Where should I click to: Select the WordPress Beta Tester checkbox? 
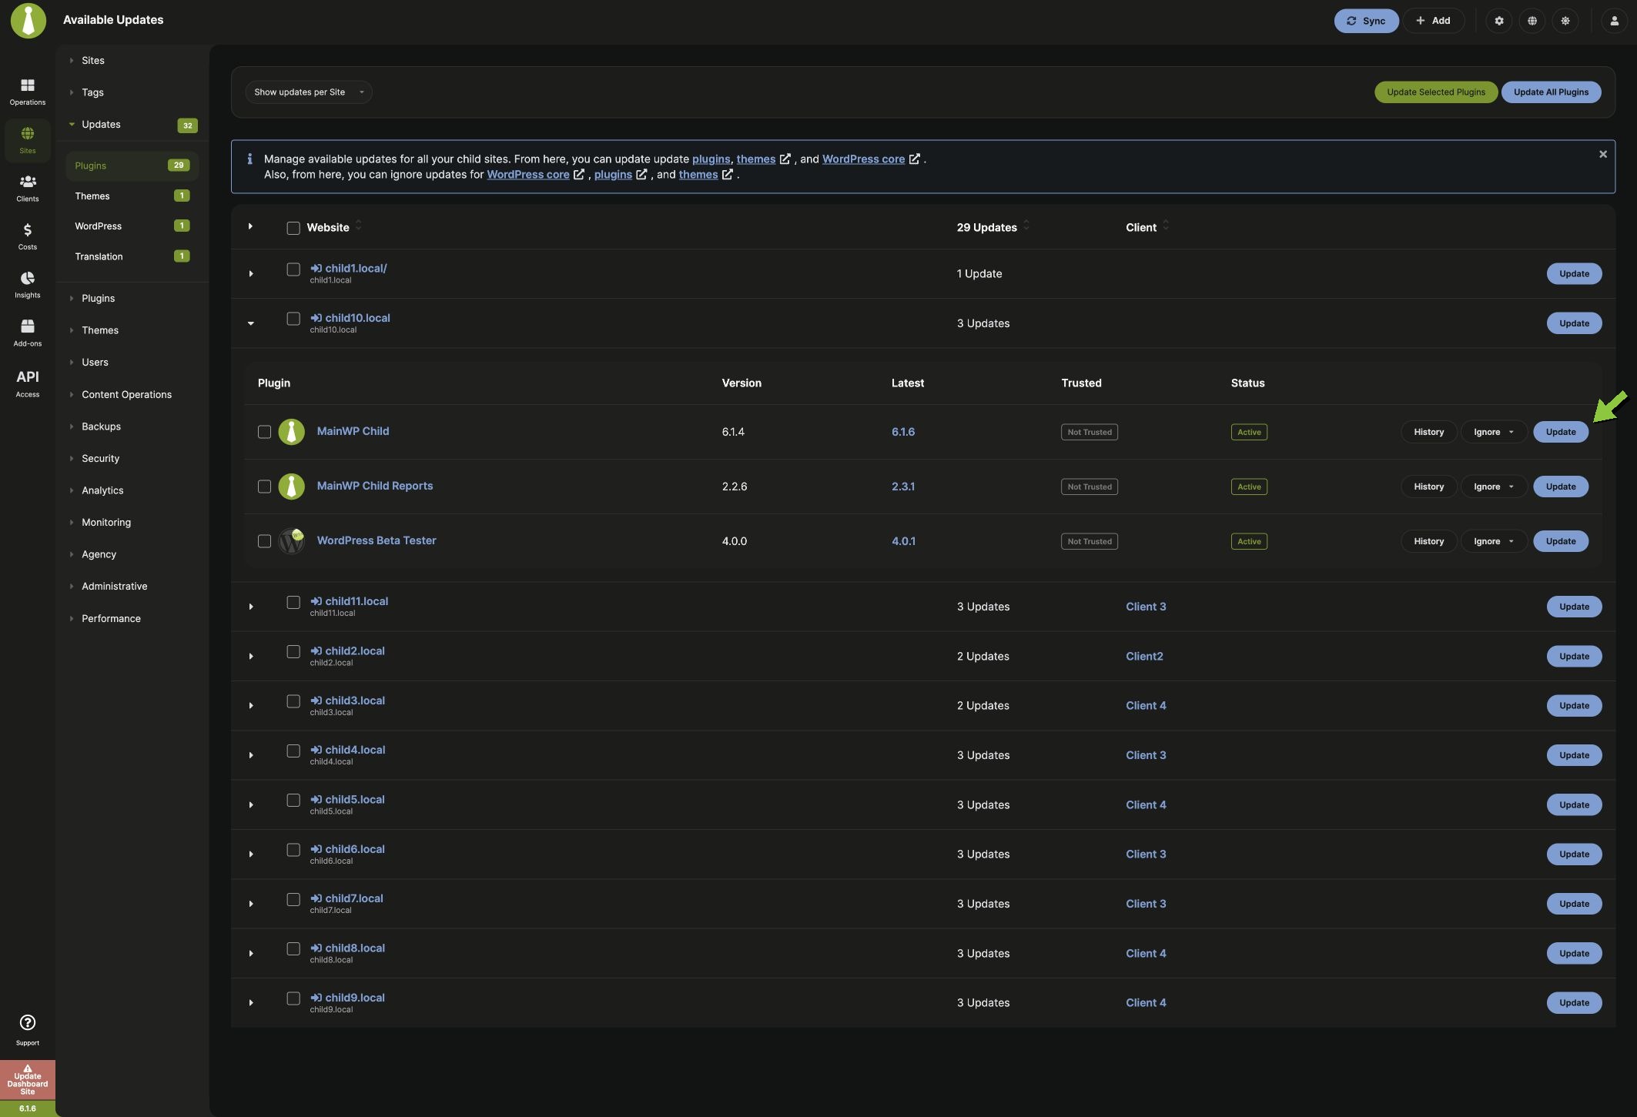click(264, 541)
